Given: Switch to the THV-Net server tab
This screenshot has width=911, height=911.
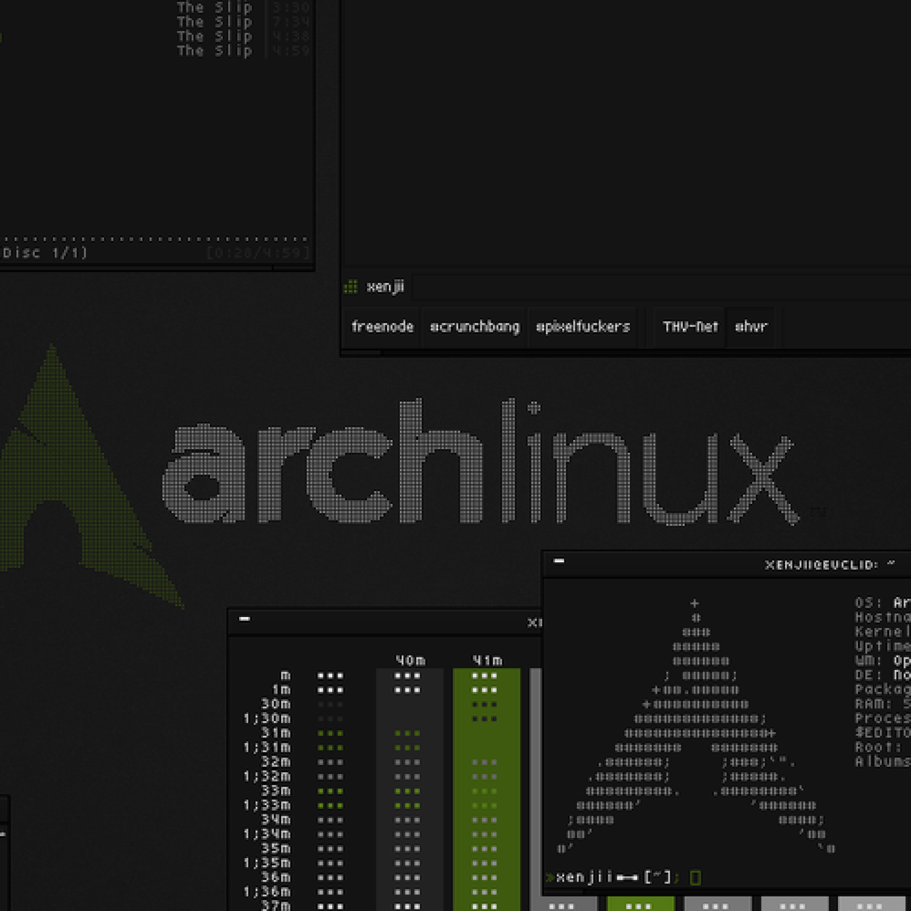Looking at the screenshot, I should click(690, 327).
